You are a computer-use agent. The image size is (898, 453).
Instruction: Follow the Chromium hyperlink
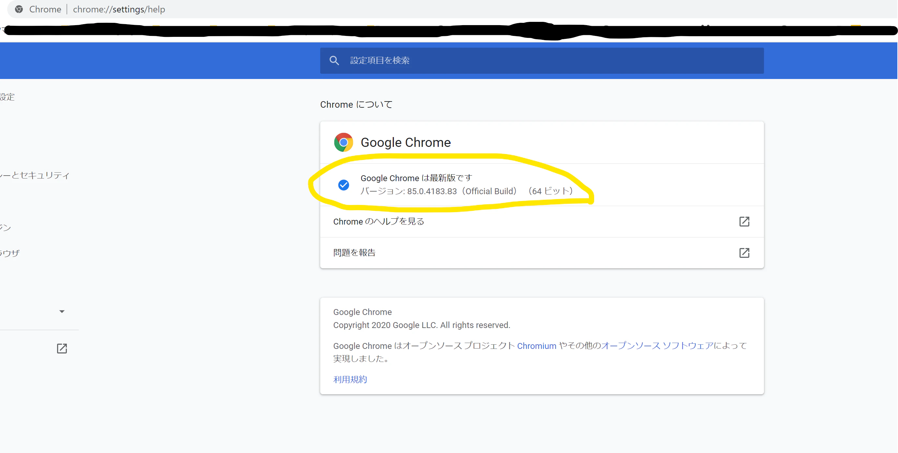536,346
